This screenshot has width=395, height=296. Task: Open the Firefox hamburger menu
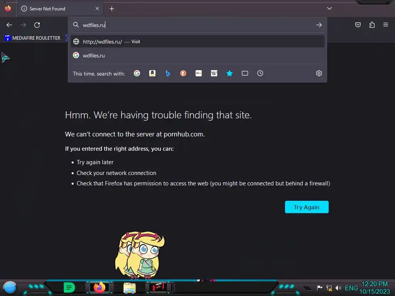pos(386,25)
